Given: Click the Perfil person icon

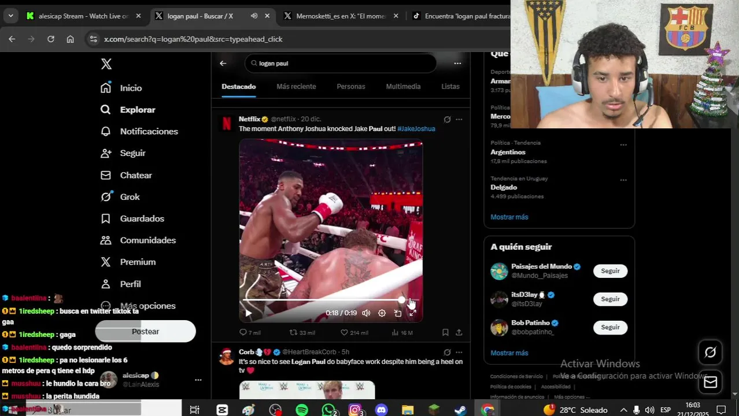Looking at the screenshot, I should (106, 284).
